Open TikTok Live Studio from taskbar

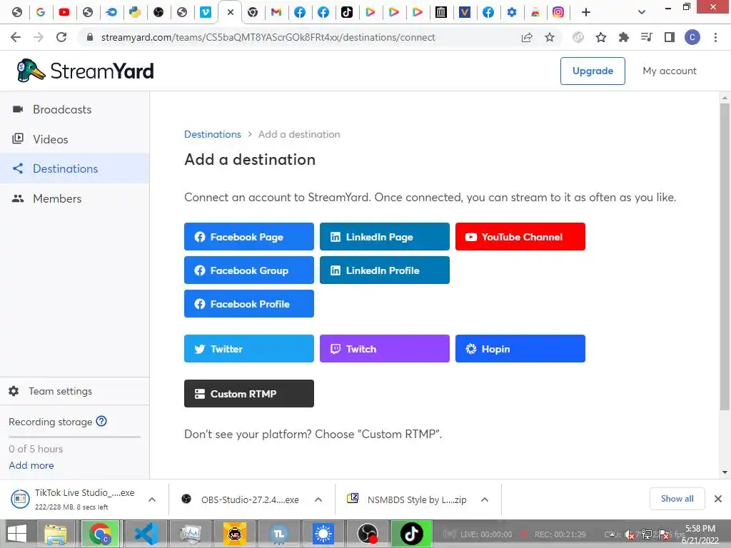point(411,534)
